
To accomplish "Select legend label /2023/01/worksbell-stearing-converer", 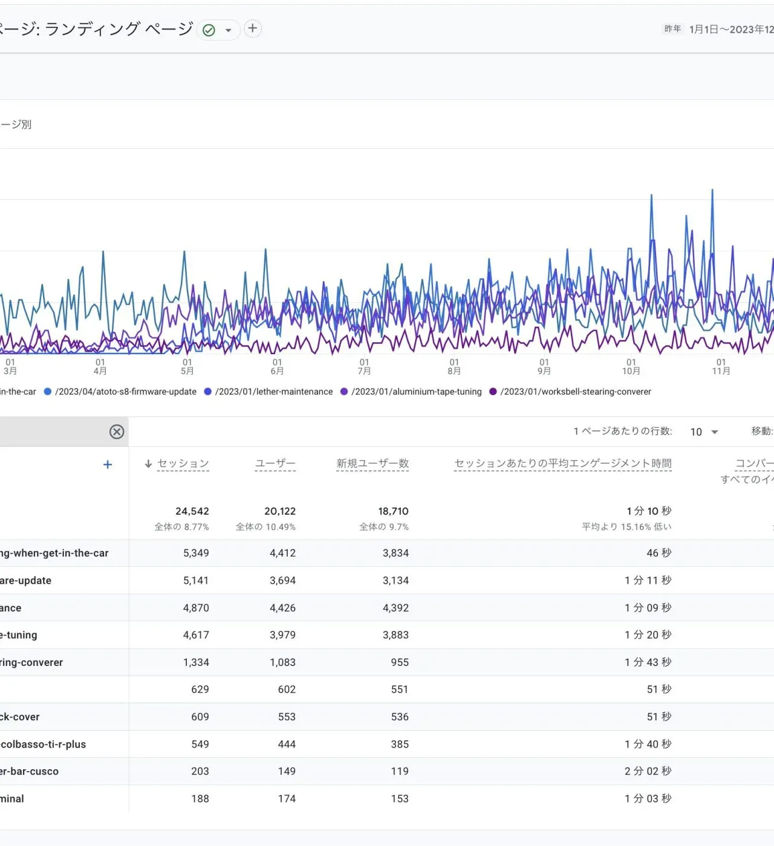I will [x=576, y=392].
